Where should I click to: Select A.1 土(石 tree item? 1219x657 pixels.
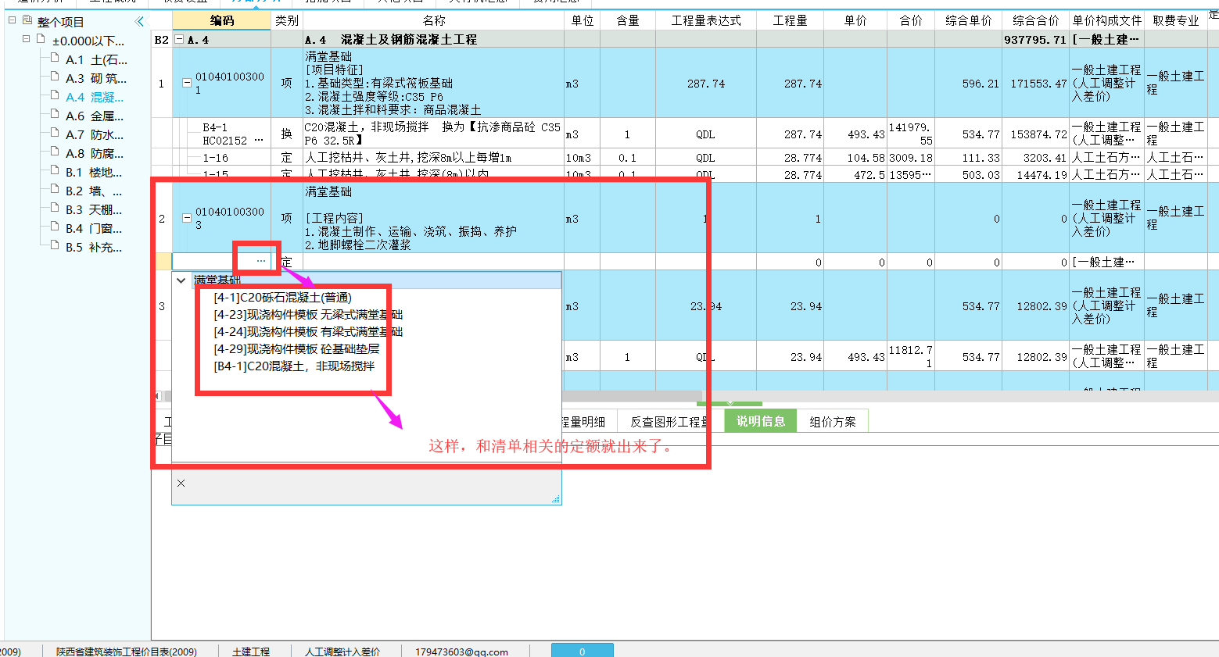[96, 59]
